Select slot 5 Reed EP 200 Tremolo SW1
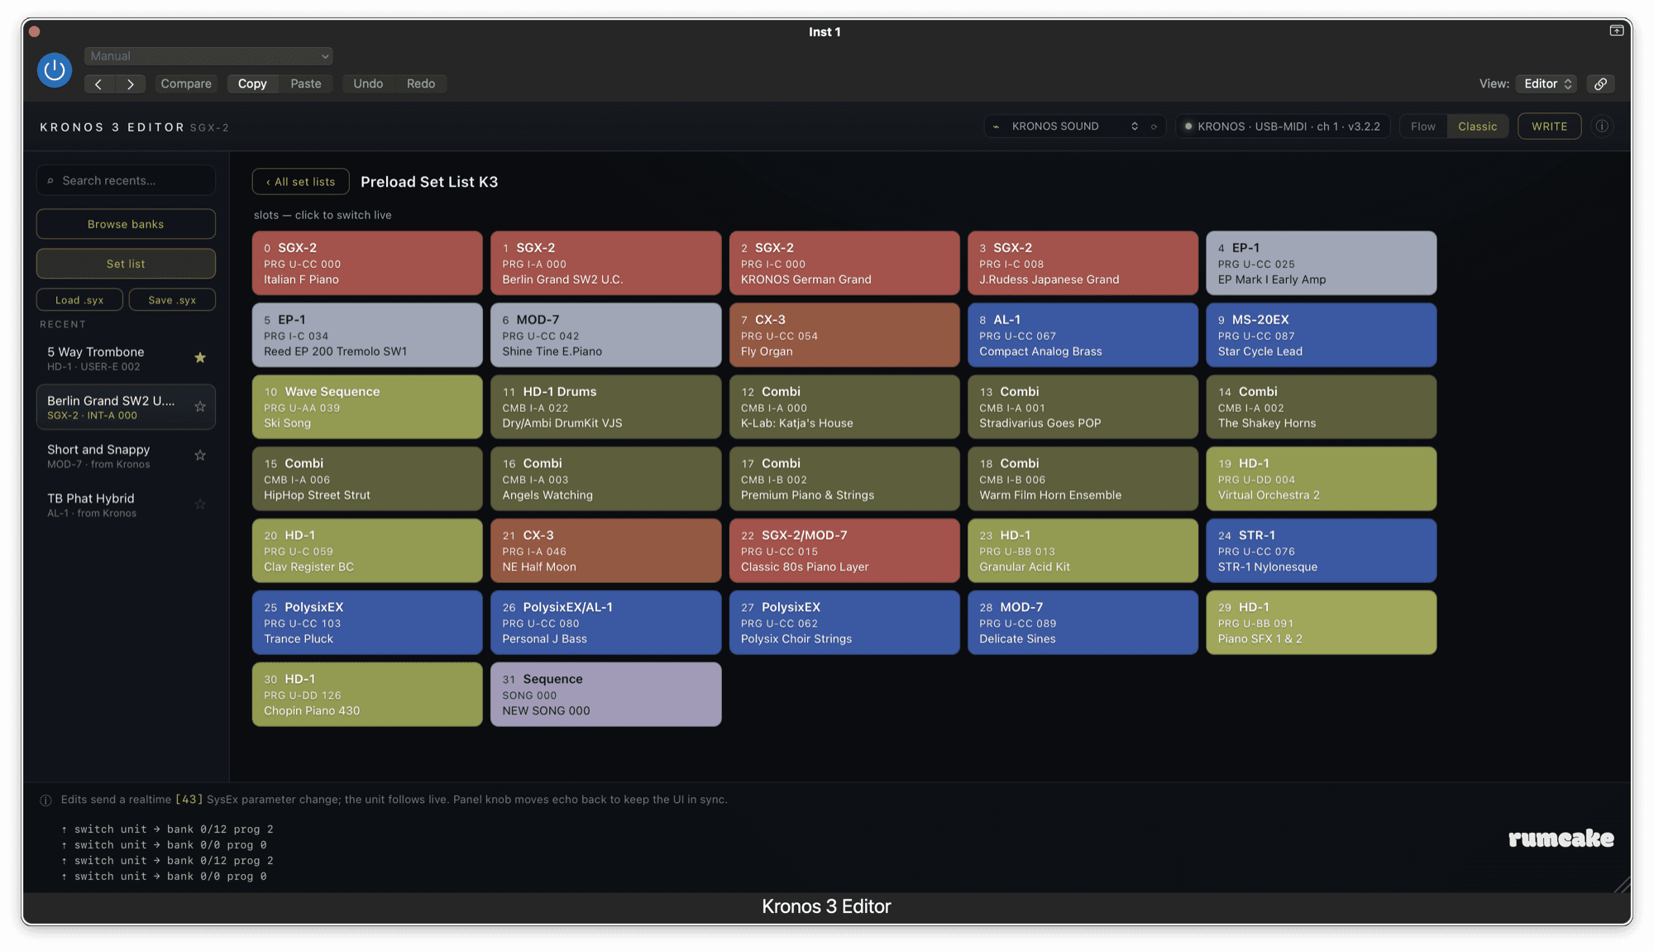The width and height of the screenshot is (1654, 951). pyautogui.click(x=367, y=335)
